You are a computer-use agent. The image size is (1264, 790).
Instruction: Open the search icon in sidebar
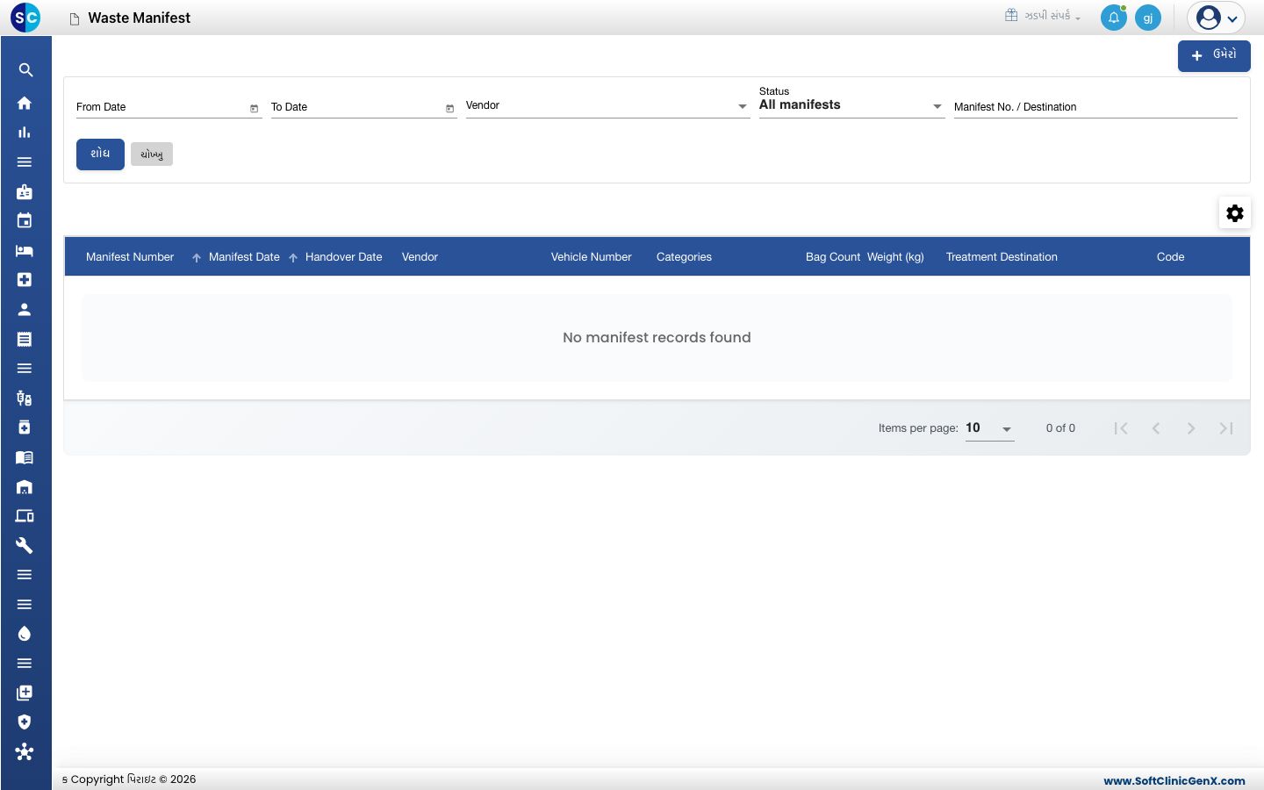click(25, 70)
